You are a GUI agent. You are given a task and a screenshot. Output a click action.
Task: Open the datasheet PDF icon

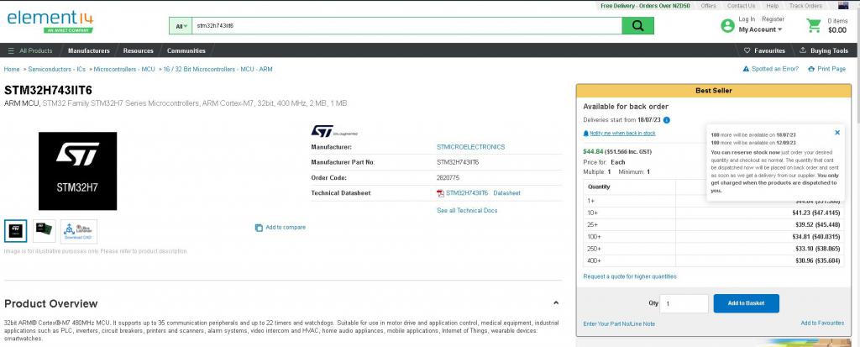pyautogui.click(x=440, y=193)
